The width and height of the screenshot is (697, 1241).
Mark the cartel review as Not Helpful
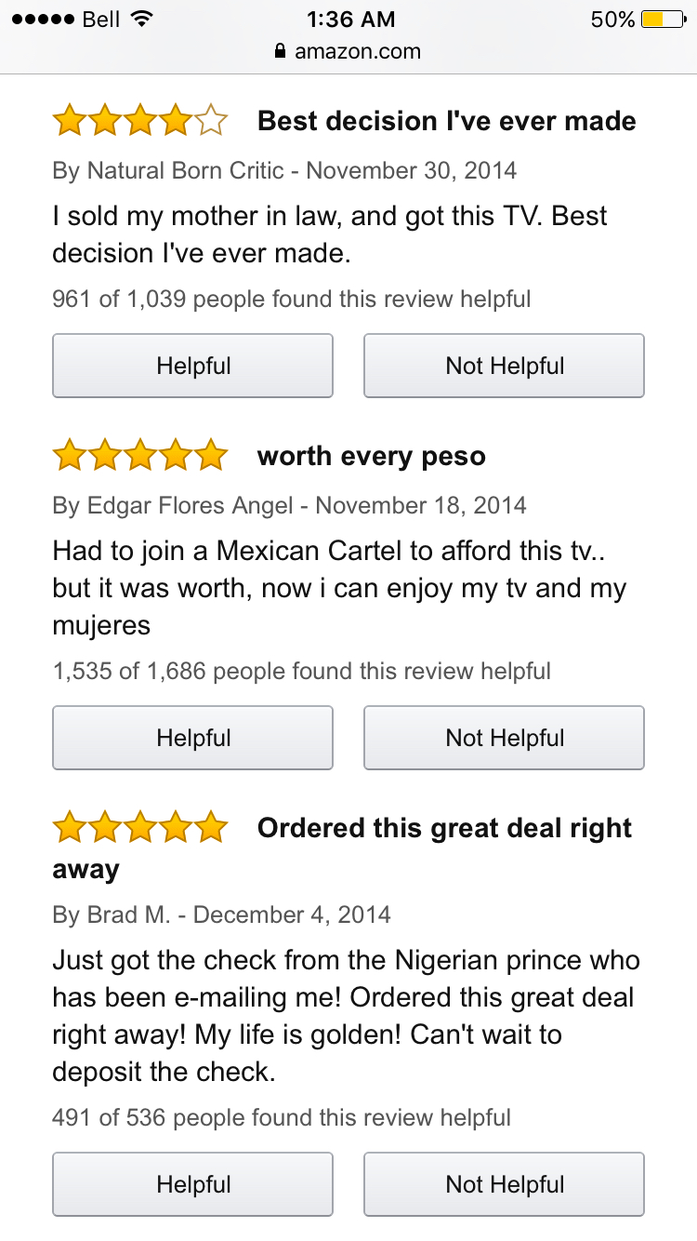point(504,738)
